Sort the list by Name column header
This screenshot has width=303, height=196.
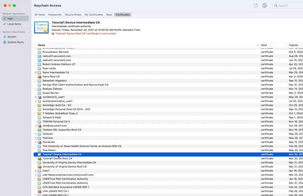tap(41, 45)
